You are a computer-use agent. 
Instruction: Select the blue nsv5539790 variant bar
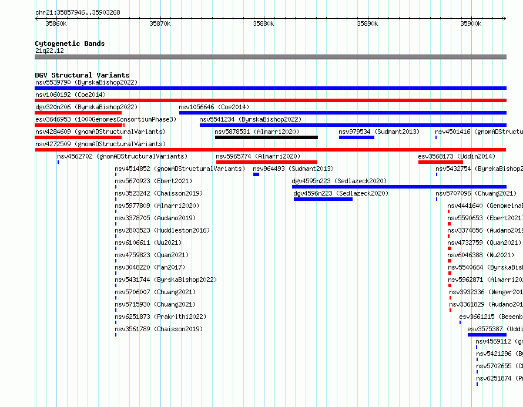pos(270,88)
